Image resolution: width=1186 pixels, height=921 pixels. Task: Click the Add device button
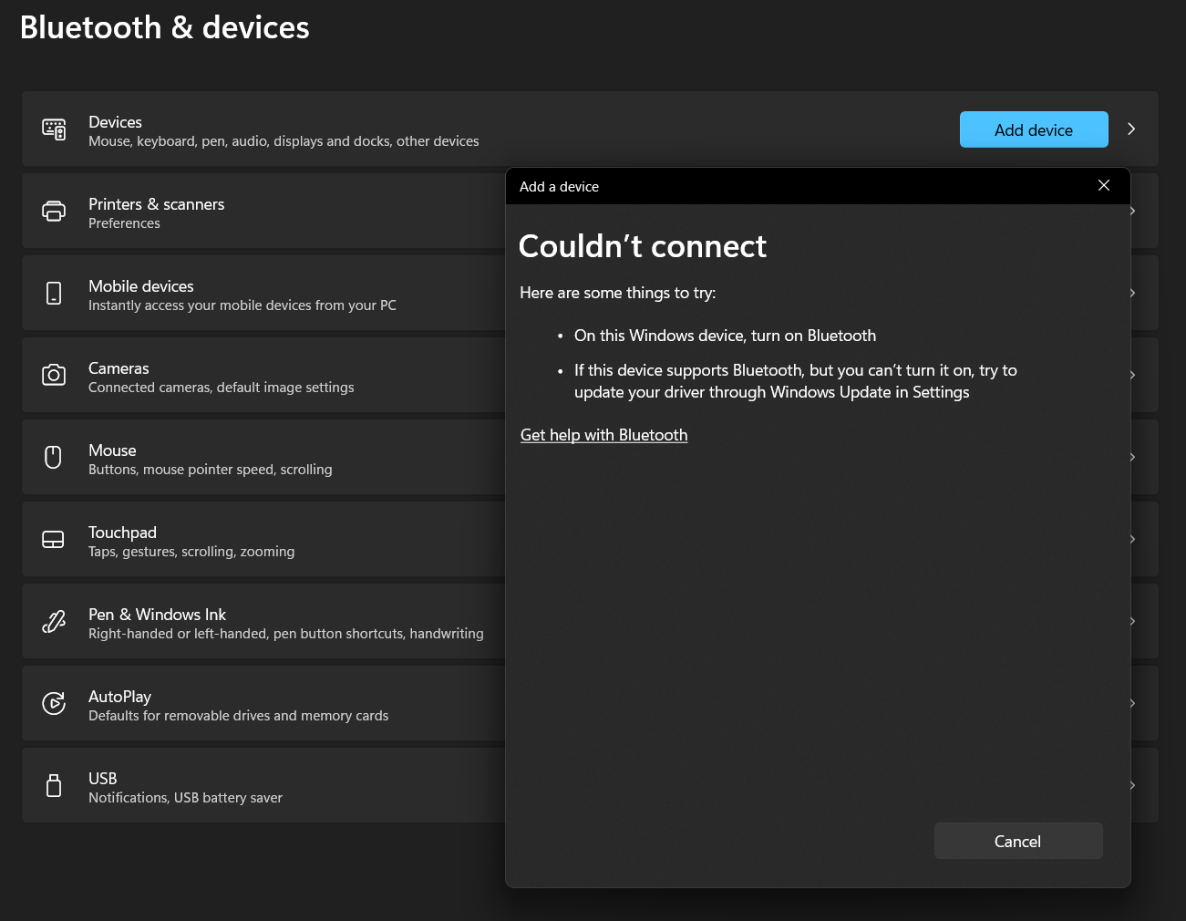(1034, 129)
